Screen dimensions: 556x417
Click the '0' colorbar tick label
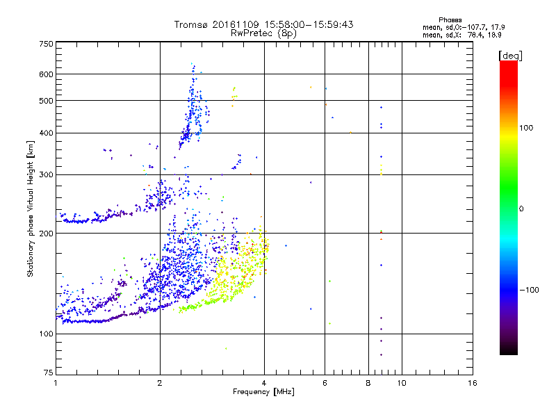pyautogui.click(x=521, y=209)
